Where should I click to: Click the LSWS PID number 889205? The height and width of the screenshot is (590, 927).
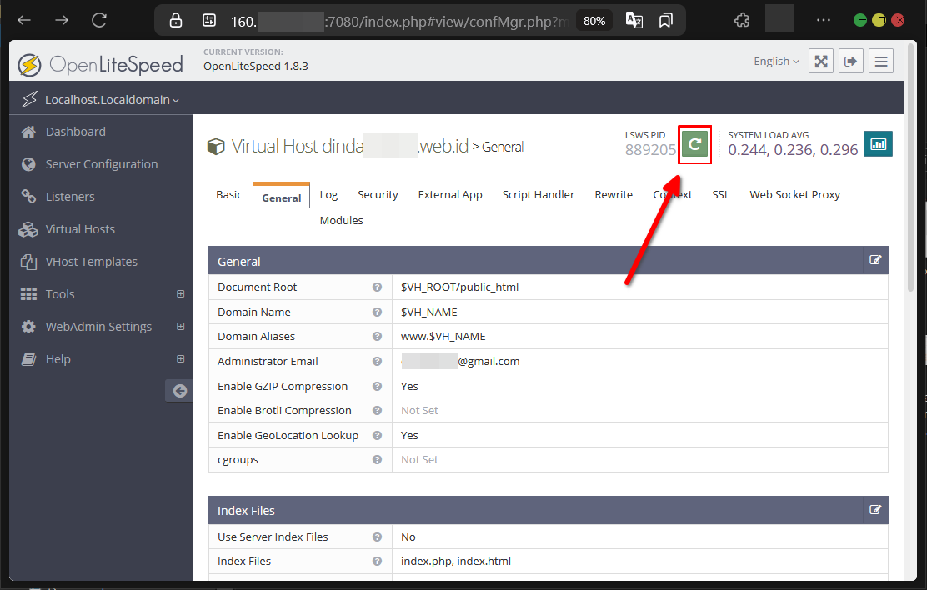pos(650,149)
